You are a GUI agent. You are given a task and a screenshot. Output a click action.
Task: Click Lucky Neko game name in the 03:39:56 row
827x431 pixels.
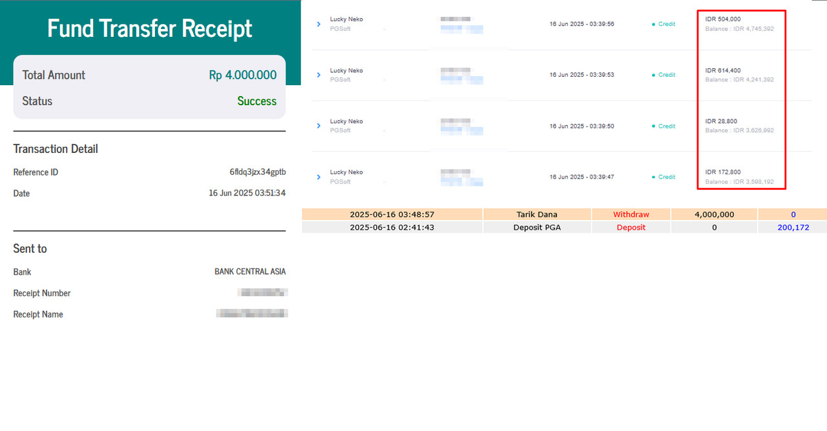coord(346,19)
